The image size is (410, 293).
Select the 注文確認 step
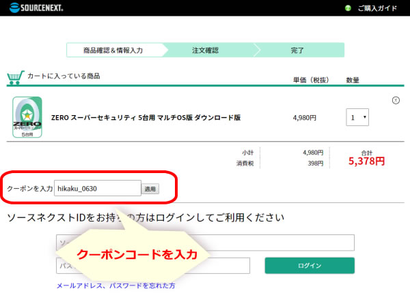[205, 50]
